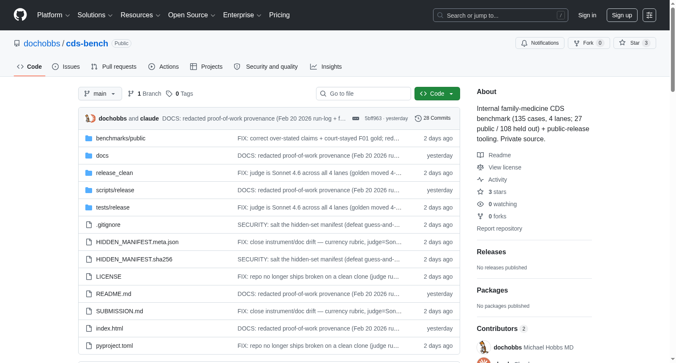This screenshot has width=676, height=363.
Task: Click the Search or jump to field
Action: (501, 15)
